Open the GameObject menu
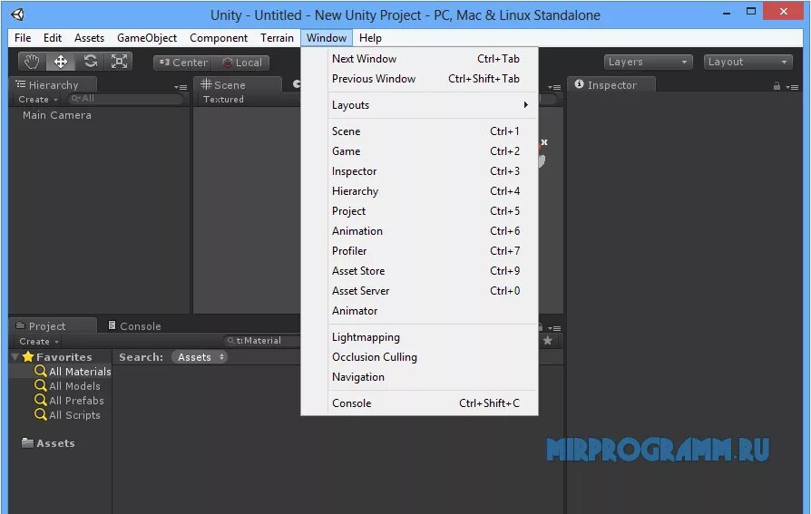The height and width of the screenshot is (514, 811). point(147,38)
